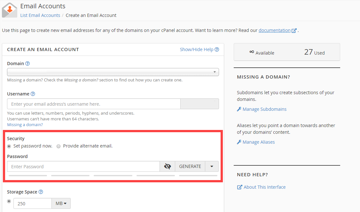
Task: Click the Manage Aliases wrench icon
Action: pyautogui.click(x=239, y=142)
